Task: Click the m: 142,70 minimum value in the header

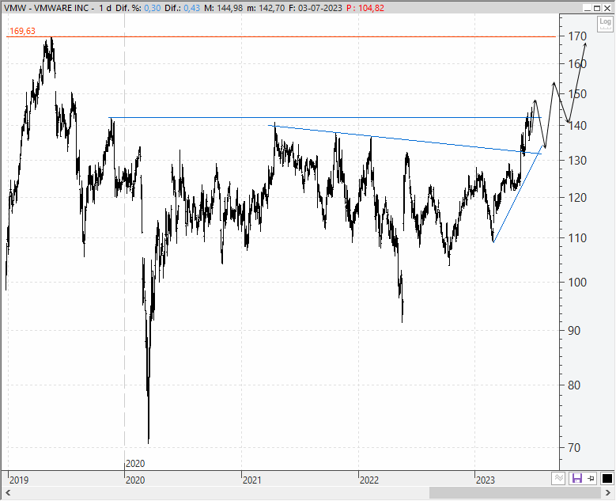Action: click(266, 8)
